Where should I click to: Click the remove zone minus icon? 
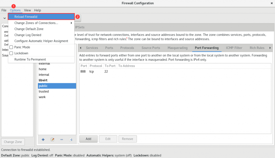point(61,139)
